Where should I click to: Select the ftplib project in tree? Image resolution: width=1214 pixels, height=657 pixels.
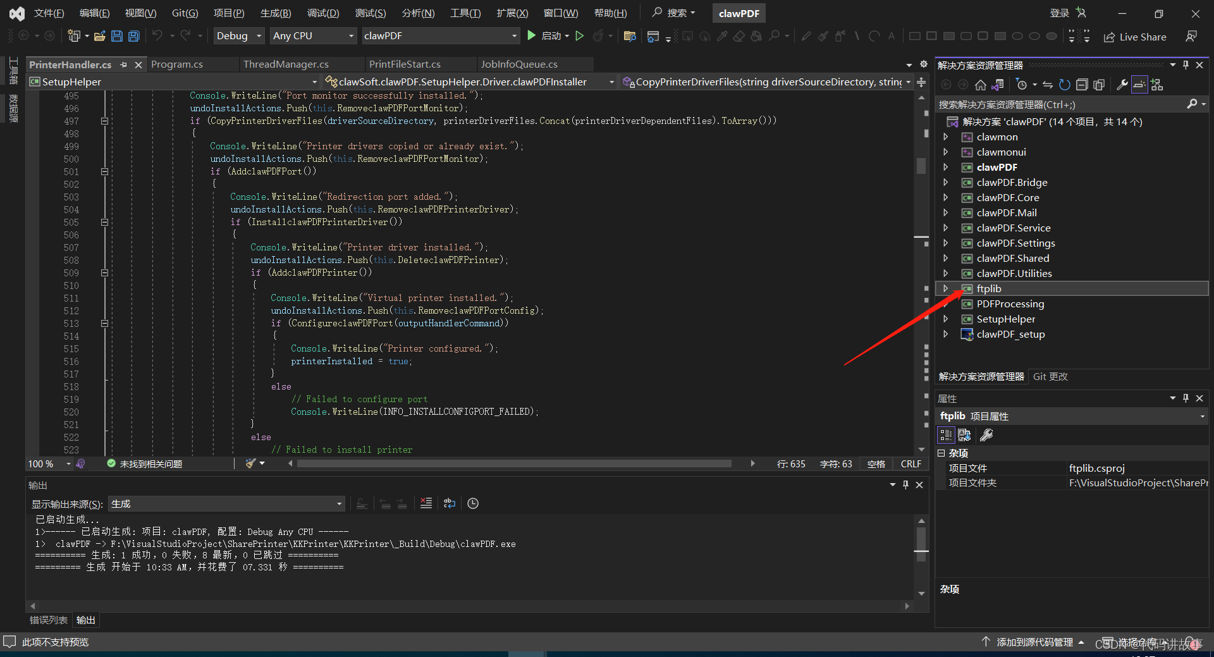(989, 288)
